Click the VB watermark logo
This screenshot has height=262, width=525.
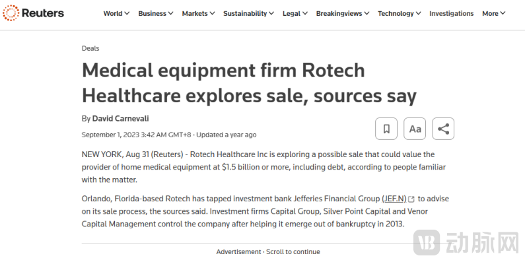click(x=427, y=242)
